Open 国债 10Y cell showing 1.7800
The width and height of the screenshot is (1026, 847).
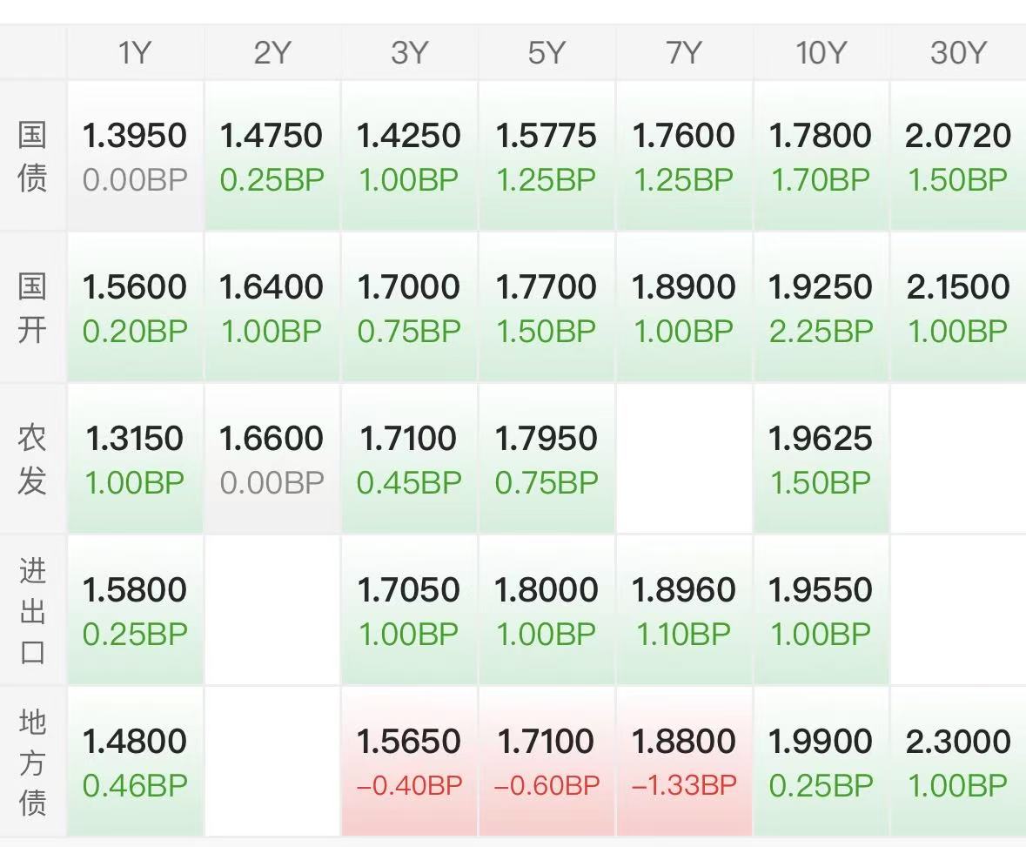pyautogui.click(x=821, y=156)
